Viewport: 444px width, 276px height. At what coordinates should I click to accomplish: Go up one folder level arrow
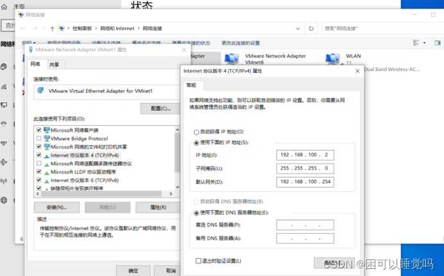[x=52, y=29]
